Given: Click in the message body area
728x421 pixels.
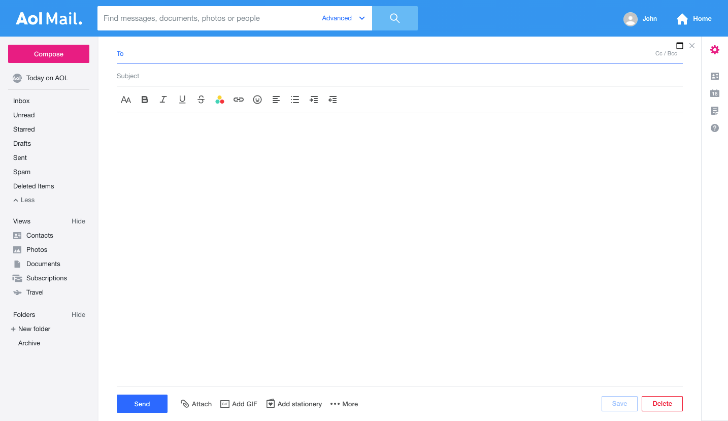Looking at the screenshot, I should tap(400, 249).
